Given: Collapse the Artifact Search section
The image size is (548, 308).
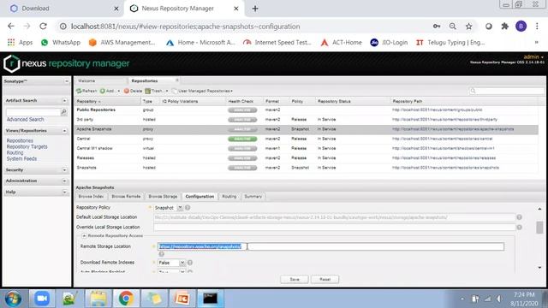Looking at the screenshot, I should tap(65, 101).
